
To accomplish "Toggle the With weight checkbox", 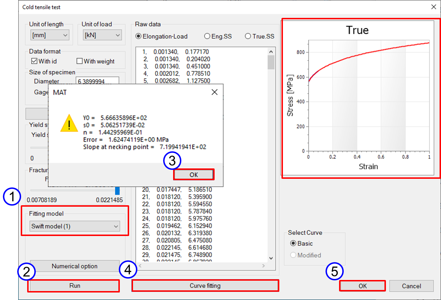I will click(x=79, y=61).
